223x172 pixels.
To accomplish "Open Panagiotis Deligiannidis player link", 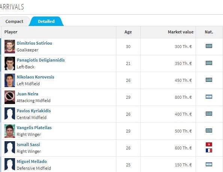I will point(41,60).
